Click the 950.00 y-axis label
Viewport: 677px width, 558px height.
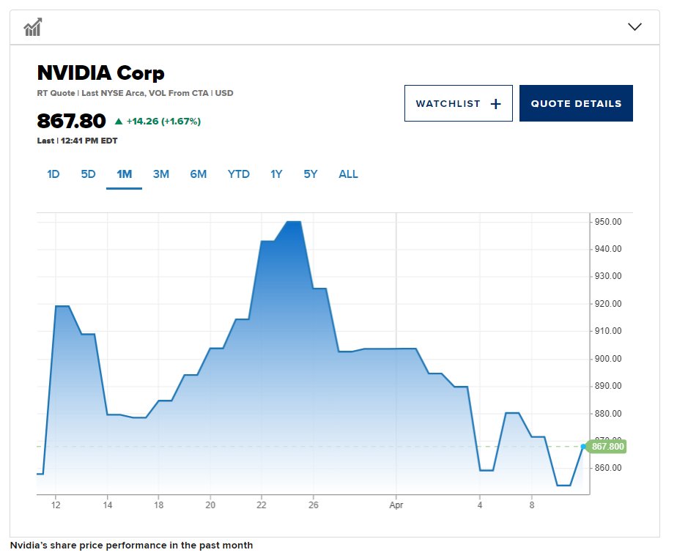(608, 222)
